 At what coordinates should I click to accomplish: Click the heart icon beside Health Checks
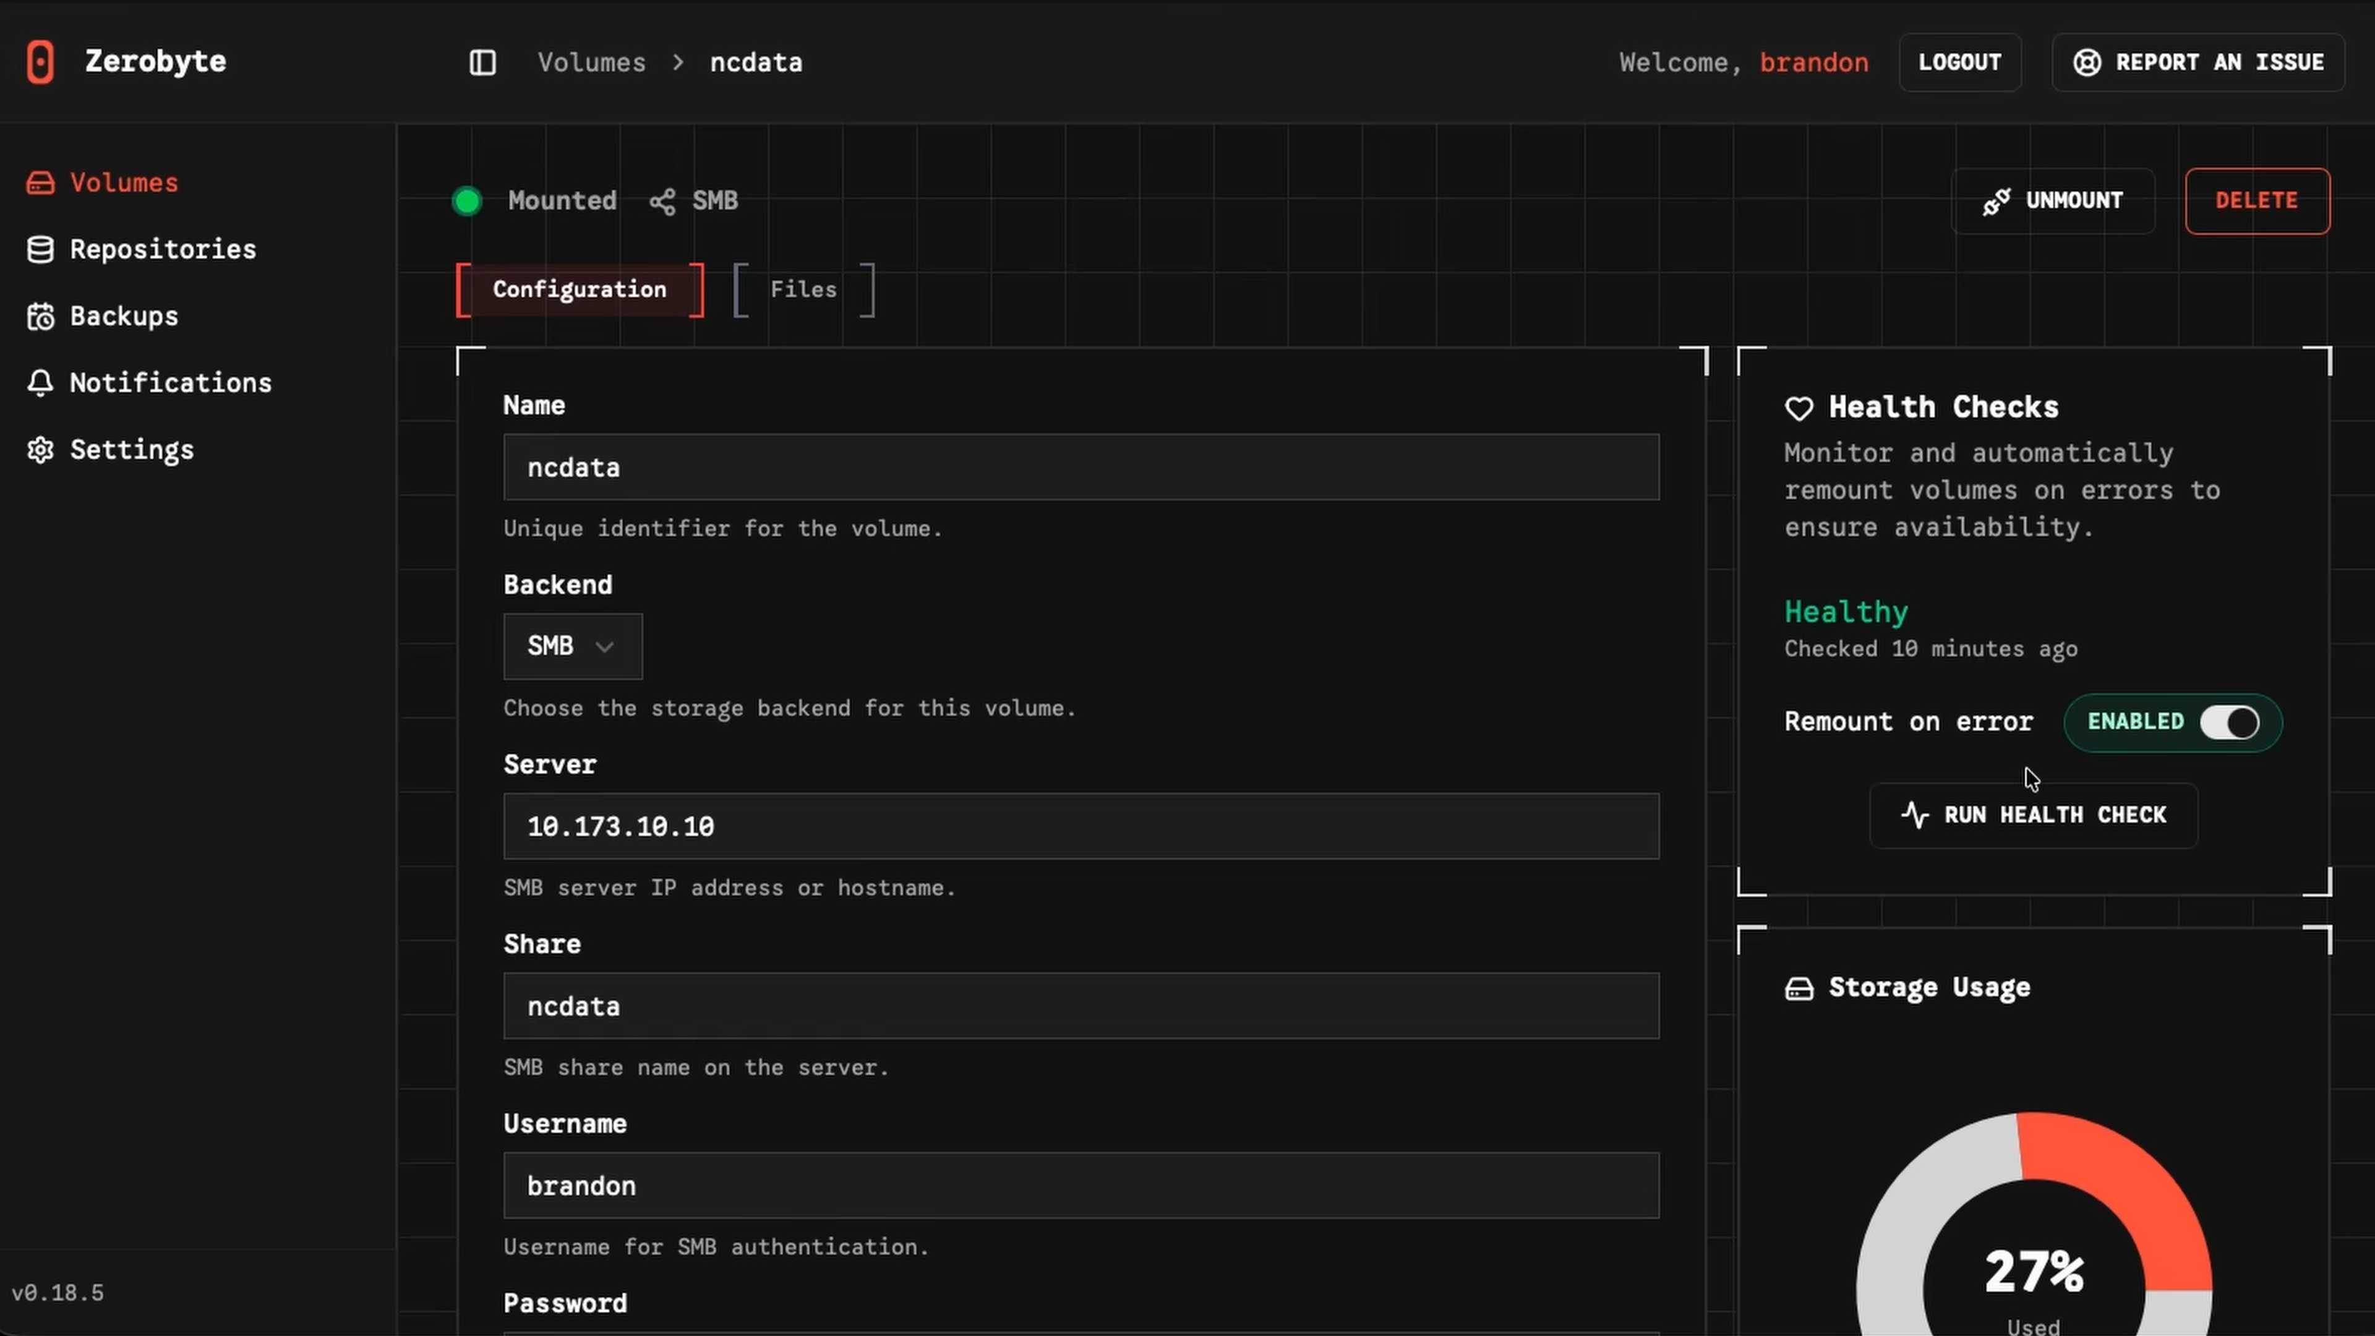(1800, 408)
